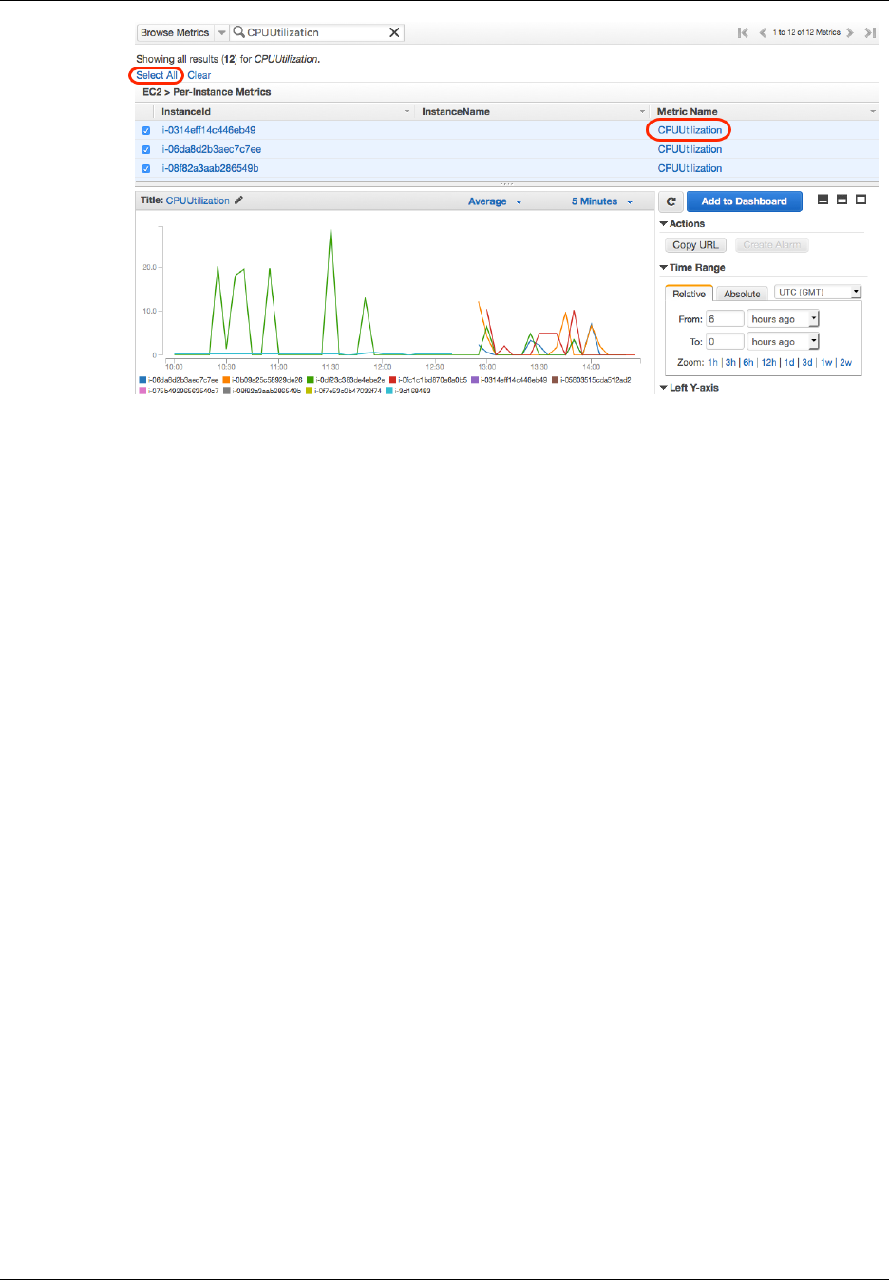The width and height of the screenshot is (889, 1280).
Task: Collapse the Time Range section
Action: click(664, 268)
